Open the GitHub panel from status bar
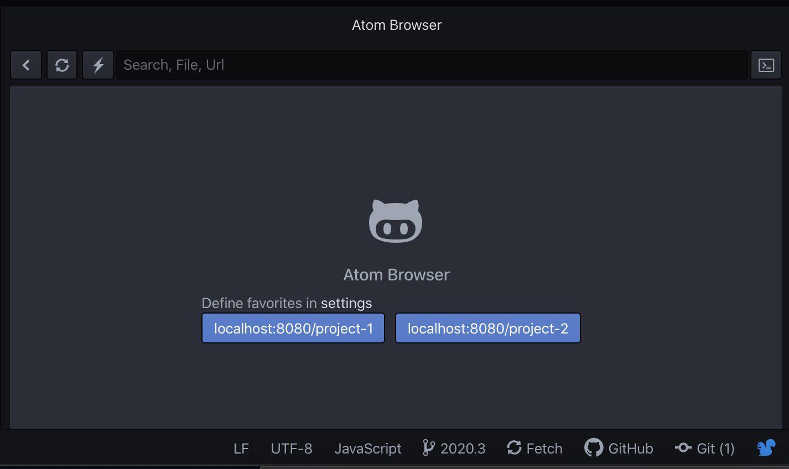The width and height of the screenshot is (789, 469). coord(619,449)
